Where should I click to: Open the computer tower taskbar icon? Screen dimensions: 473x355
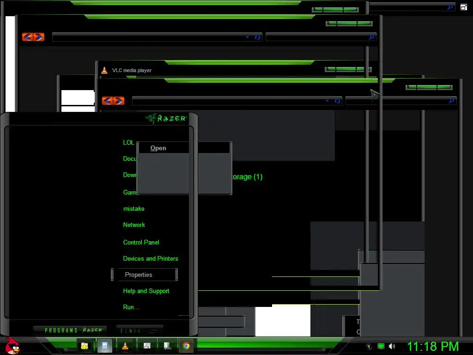(x=167, y=346)
